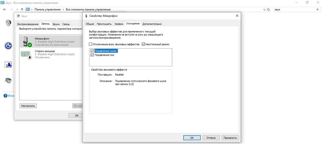Click the Отмена button

pos(211,138)
